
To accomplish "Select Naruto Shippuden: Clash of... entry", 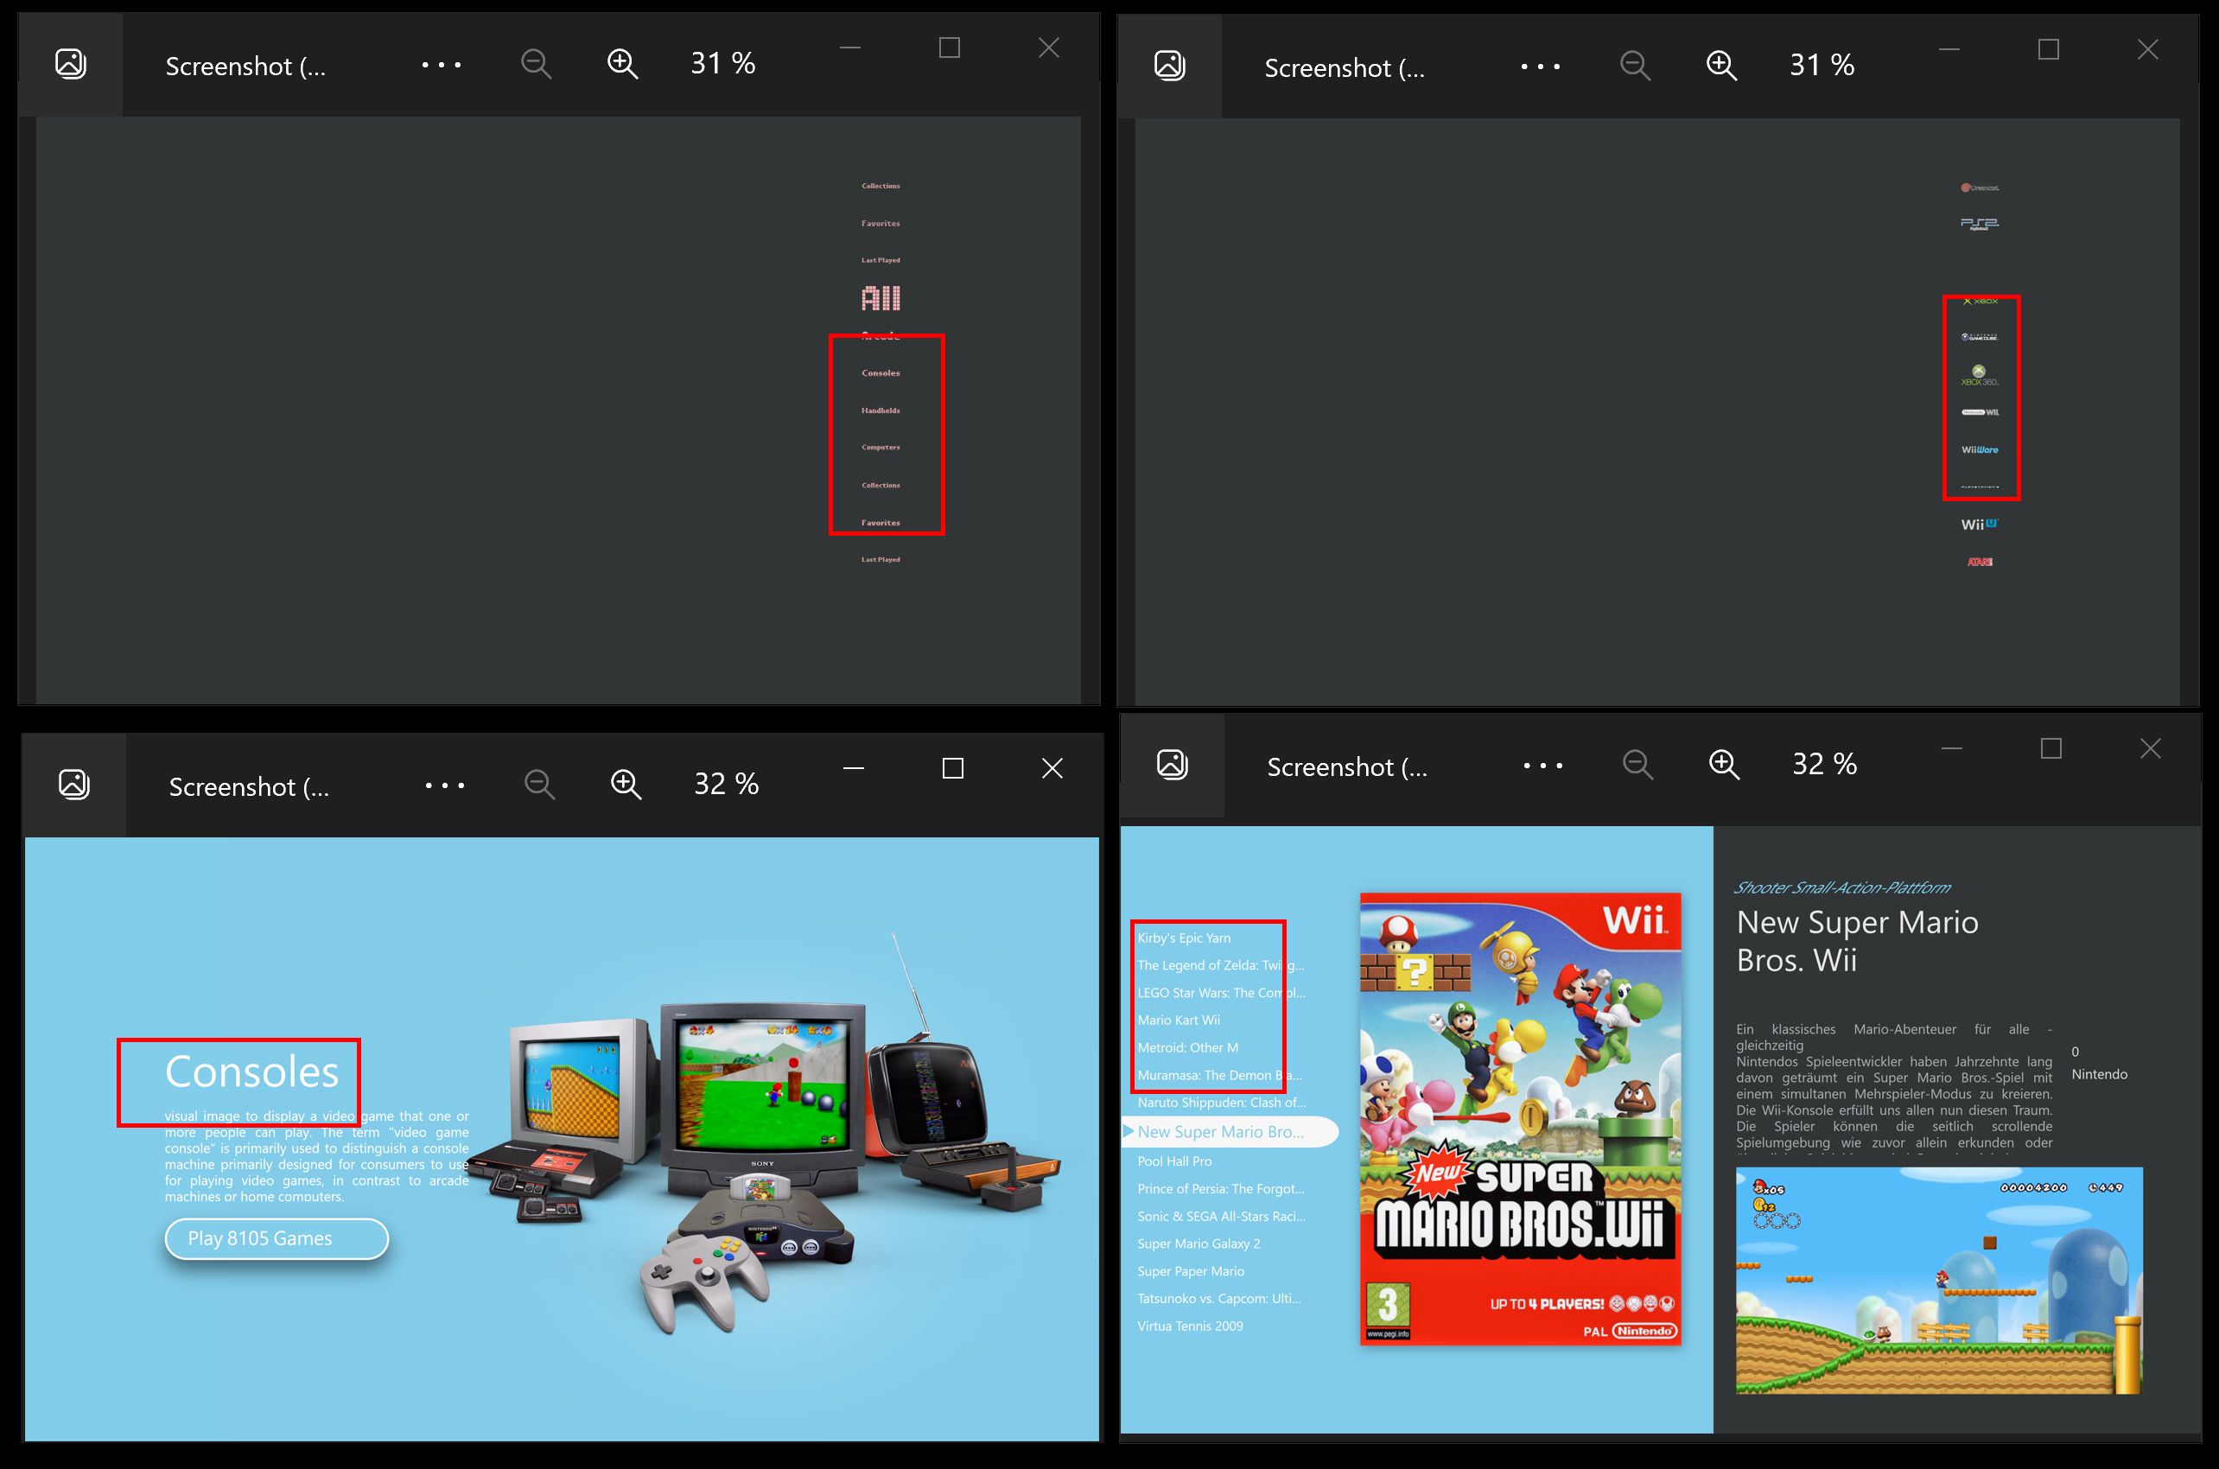I will pos(1222,1103).
